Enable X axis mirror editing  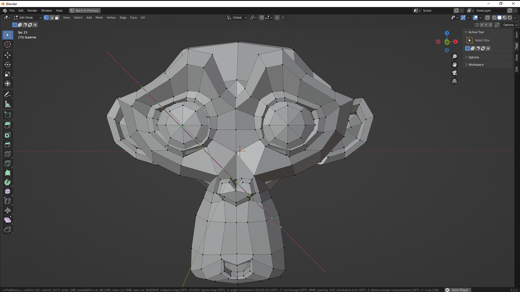482,25
